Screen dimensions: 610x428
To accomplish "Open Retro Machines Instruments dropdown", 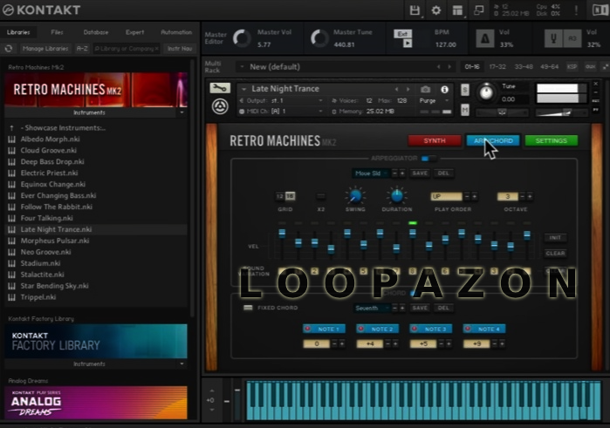I will tap(182, 112).
